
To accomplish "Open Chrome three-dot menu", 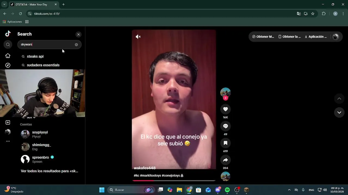I will click(343, 14).
